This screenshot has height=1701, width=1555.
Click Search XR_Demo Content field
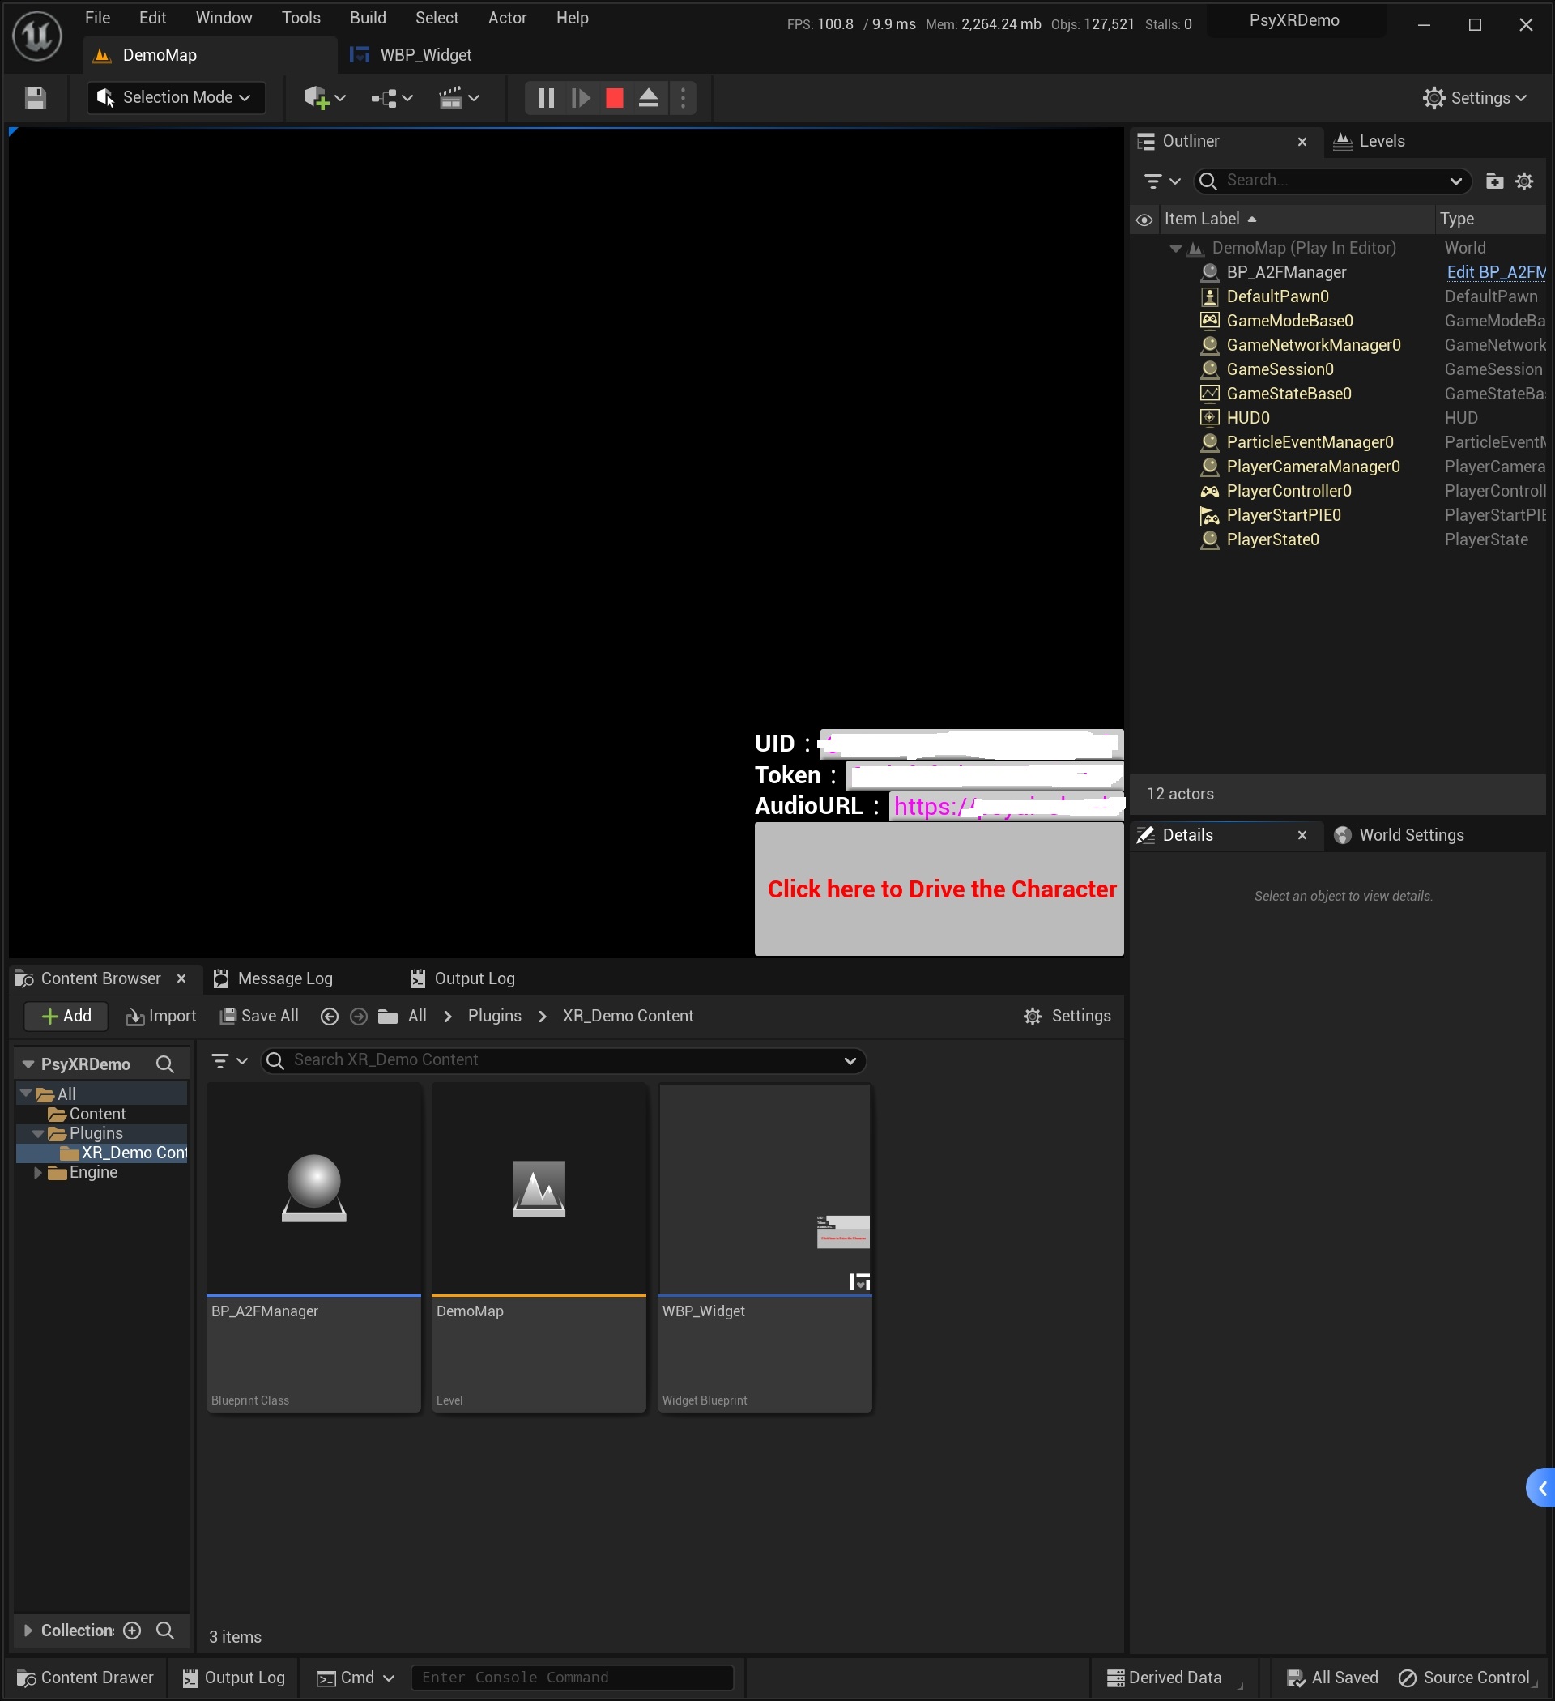tap(564, 1060)
